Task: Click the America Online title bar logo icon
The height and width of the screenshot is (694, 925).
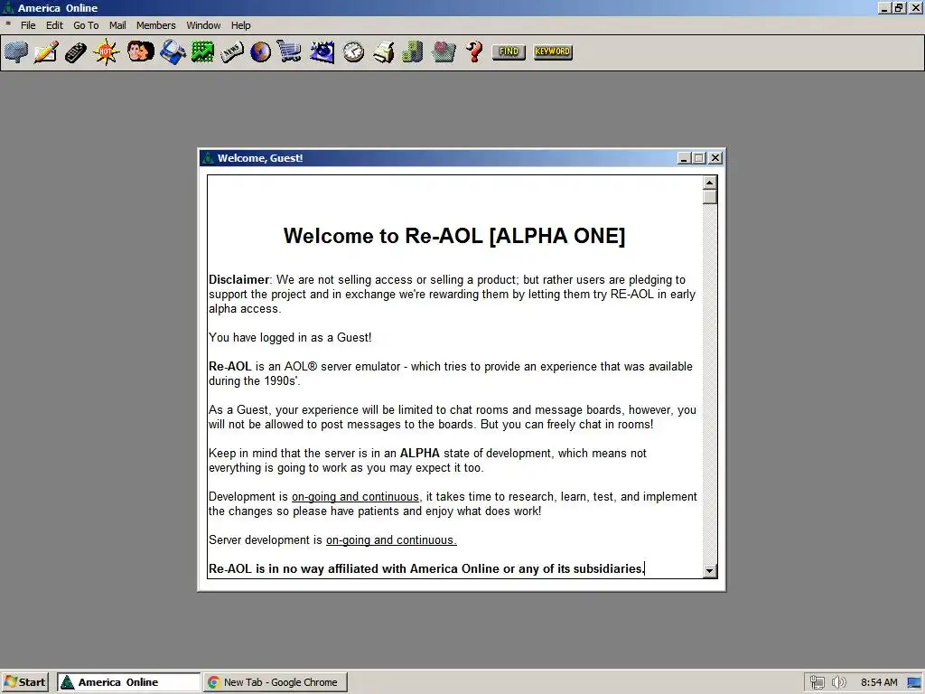Action: coord(8,7)
